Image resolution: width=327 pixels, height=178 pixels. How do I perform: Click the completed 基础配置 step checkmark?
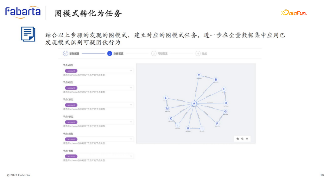[65, 53]
